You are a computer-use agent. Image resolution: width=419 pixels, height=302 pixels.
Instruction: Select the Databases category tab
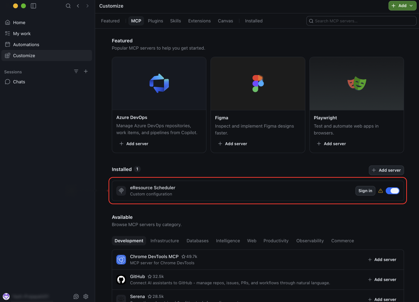[x=197, y=241]
